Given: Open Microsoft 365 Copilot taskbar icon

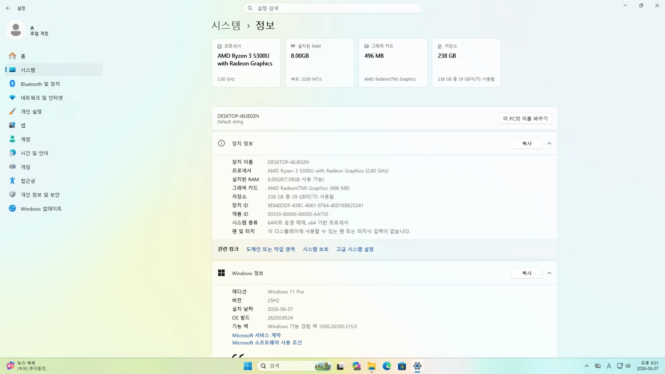Looking at the screenshot, I should click(356, 367).
